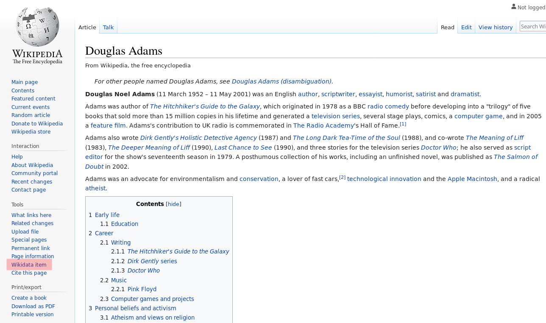Jump to section 2.1 Writing in Contents
The image size is (546, 323).
(120, 242)
